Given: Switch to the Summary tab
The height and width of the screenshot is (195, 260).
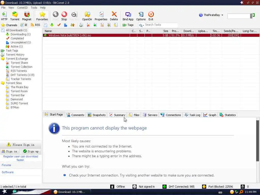Looking at the screenshot, I should point(117,115).
